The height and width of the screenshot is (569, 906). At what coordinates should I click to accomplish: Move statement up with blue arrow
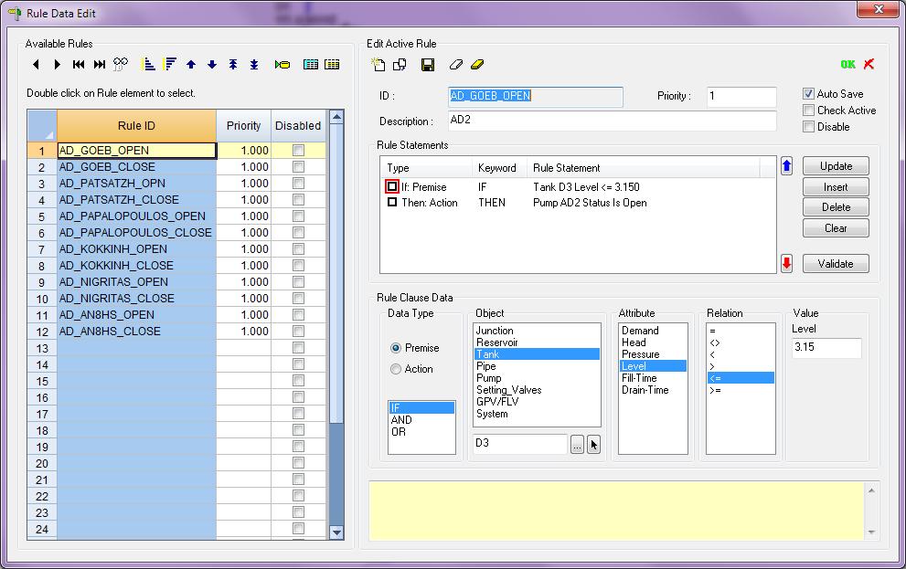(786, 166)
